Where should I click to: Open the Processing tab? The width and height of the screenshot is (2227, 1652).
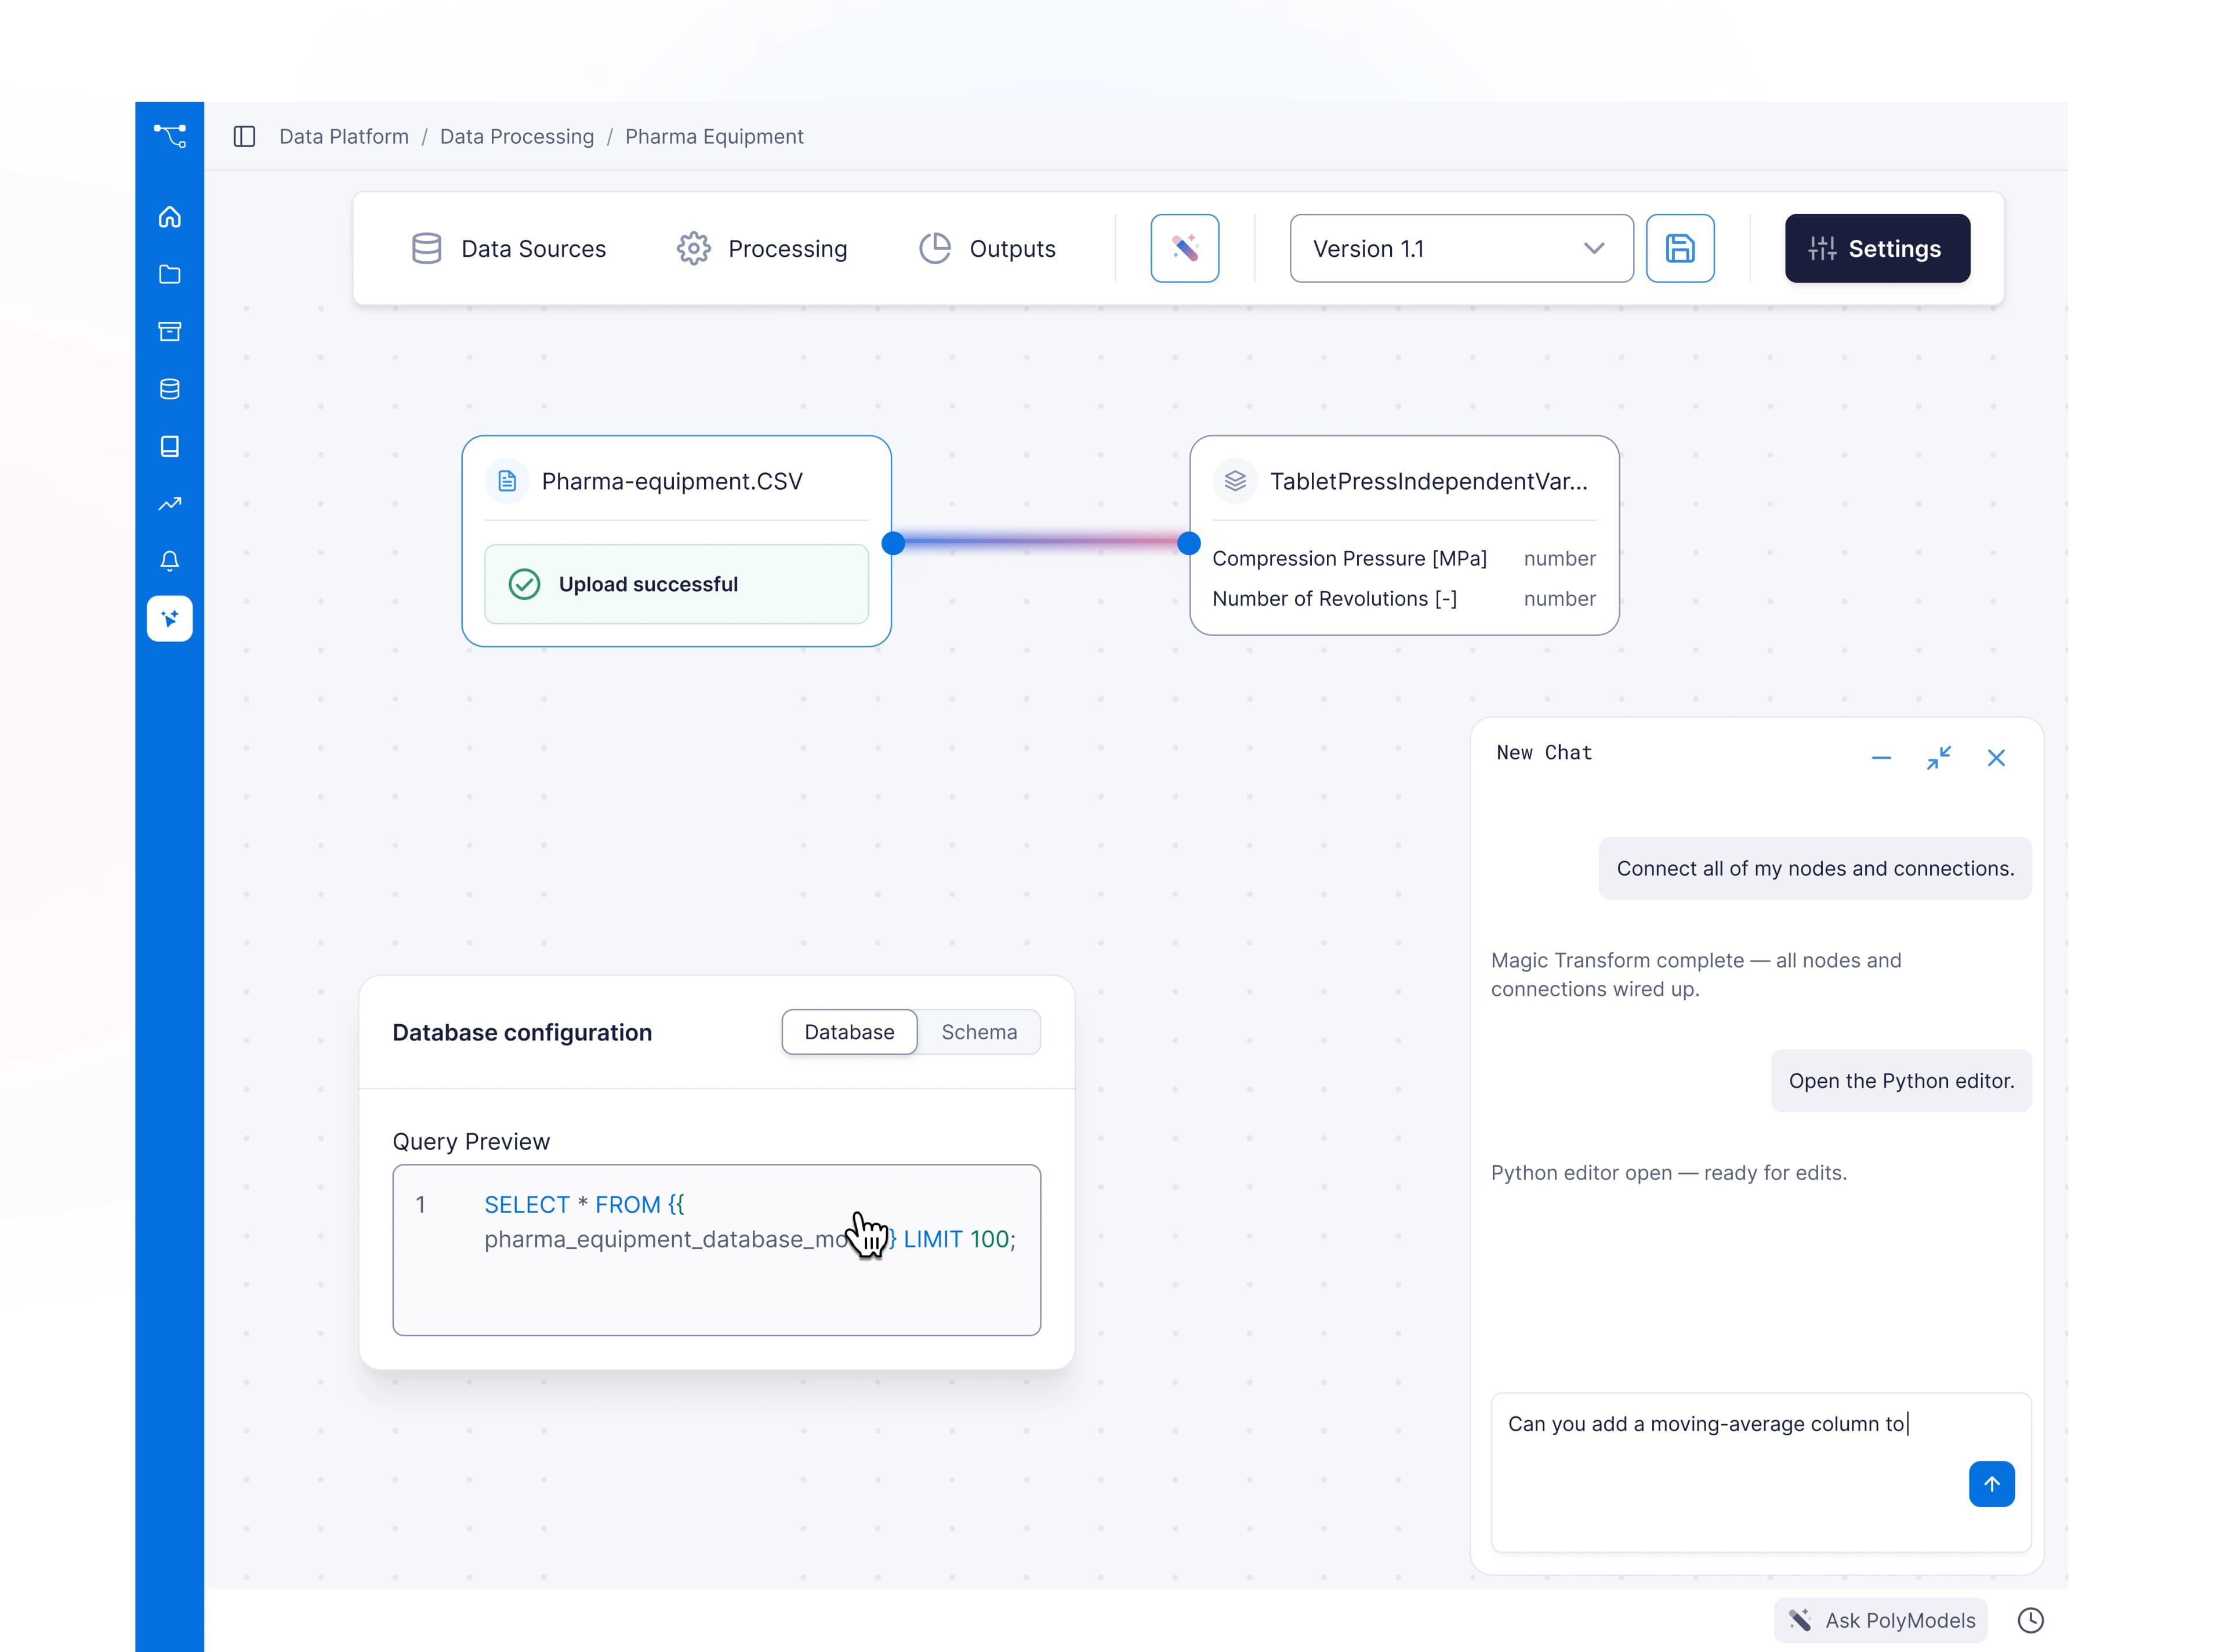click(761, 249)
